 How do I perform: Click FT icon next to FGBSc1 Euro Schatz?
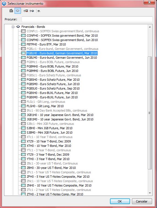click(23, 75)
